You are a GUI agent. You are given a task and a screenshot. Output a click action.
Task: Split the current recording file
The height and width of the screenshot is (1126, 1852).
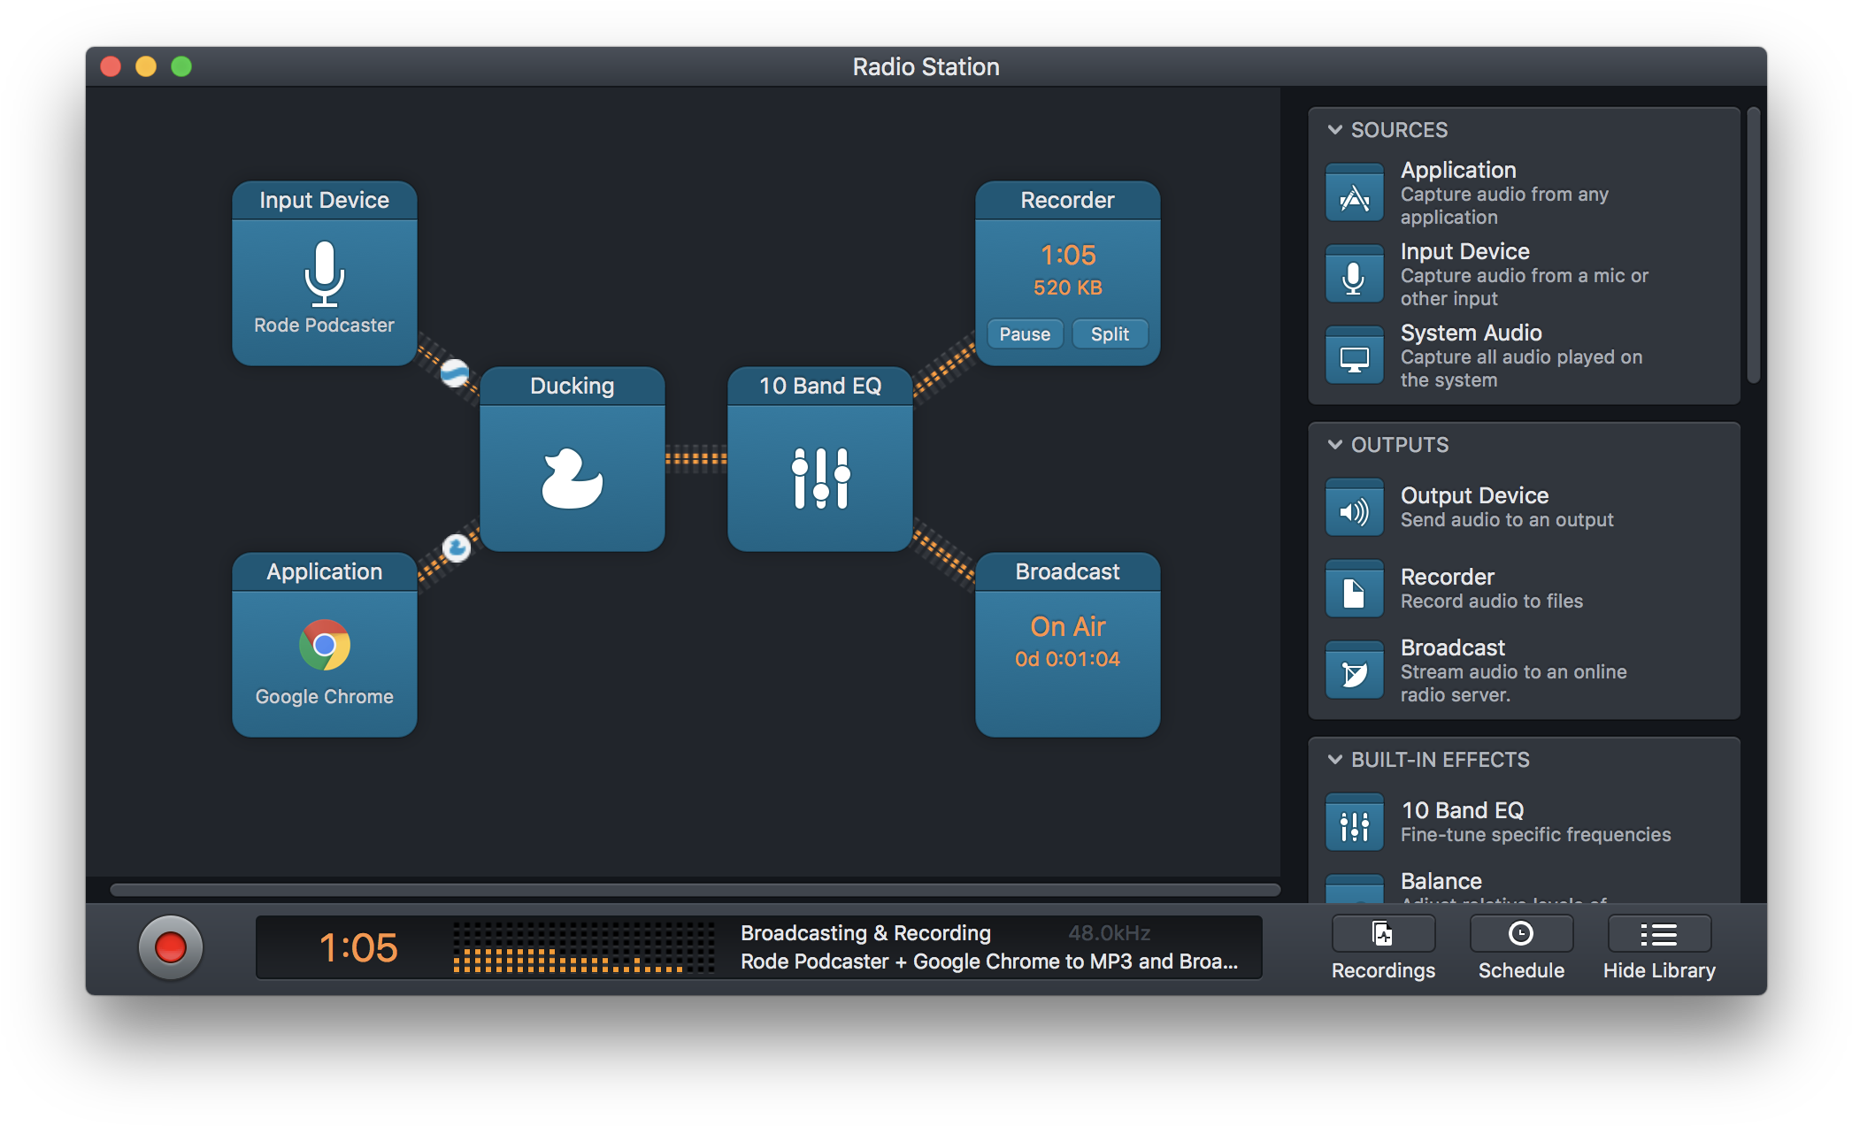click(1110, 333)
